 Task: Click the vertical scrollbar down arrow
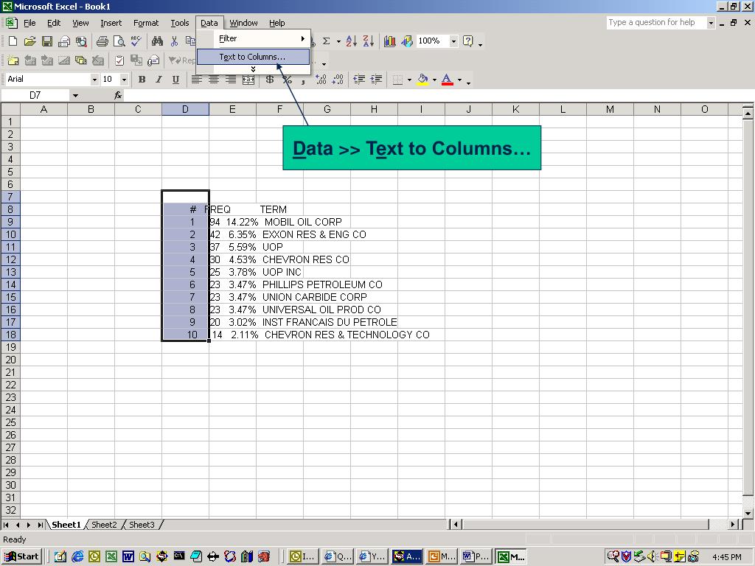[x=748, y=513]
